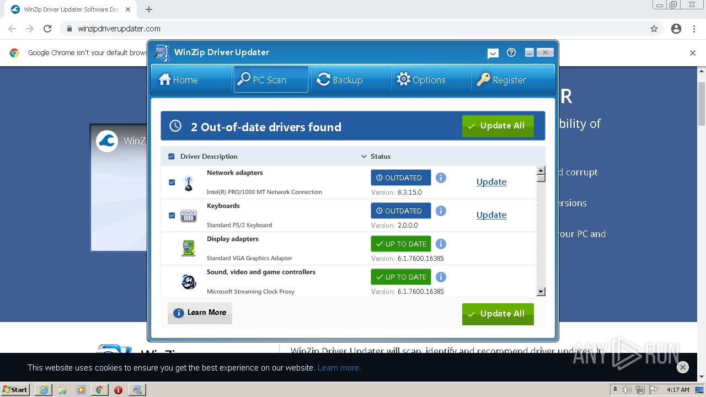Click driver list scrollbar down arrow
Screen dimensions: 706x397
[x=541, y=292]
